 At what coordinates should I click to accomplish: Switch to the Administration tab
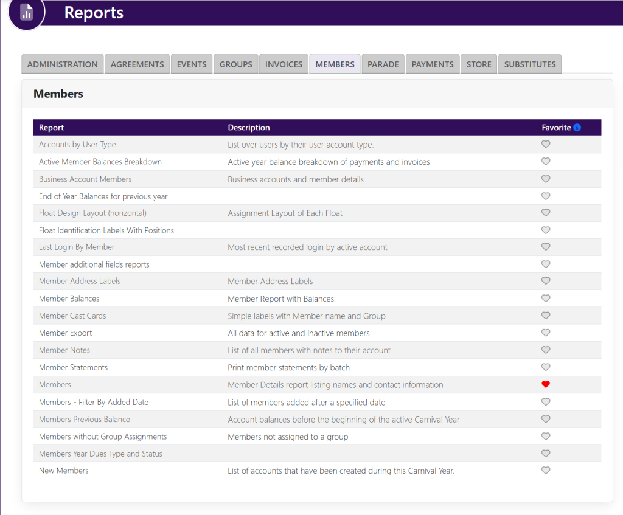pos(62,64)
